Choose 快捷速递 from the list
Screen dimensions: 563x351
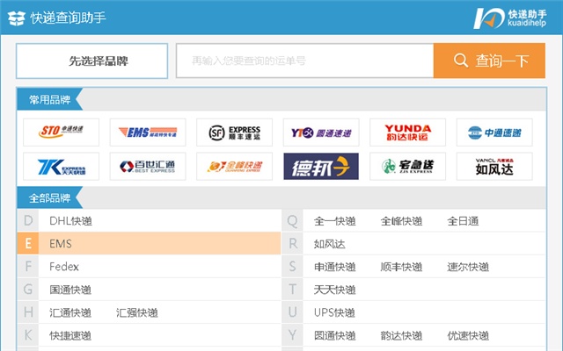point(70,335)
